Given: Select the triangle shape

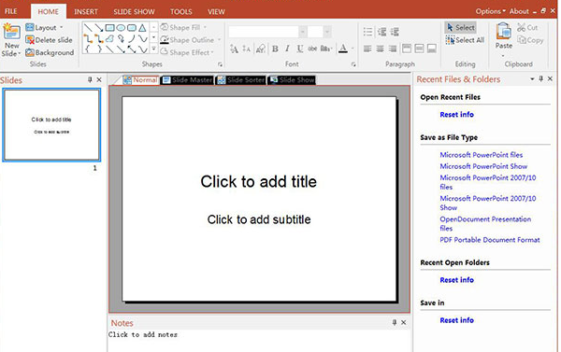Looking at the screenshot, I should point(142,27).
